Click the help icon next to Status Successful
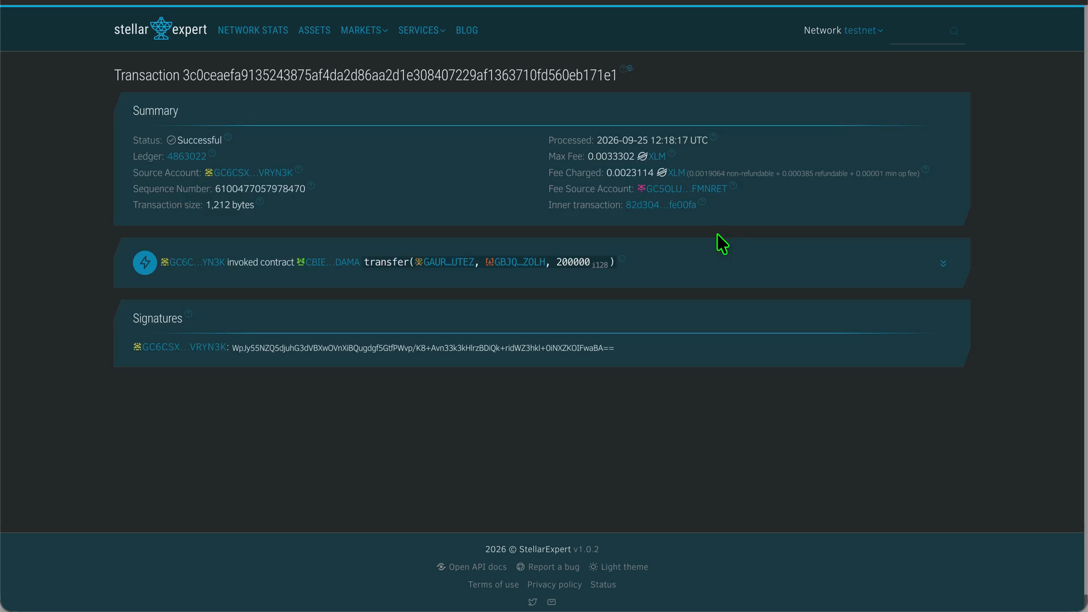Screen dimensions: 1088x612 [227, 137]
